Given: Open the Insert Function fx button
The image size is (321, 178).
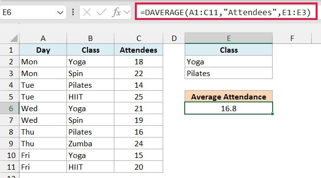Looking at the screenshot, I should tap(116, 13).
